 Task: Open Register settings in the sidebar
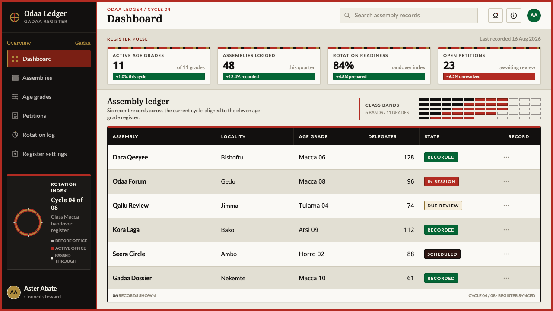(49, 154)
